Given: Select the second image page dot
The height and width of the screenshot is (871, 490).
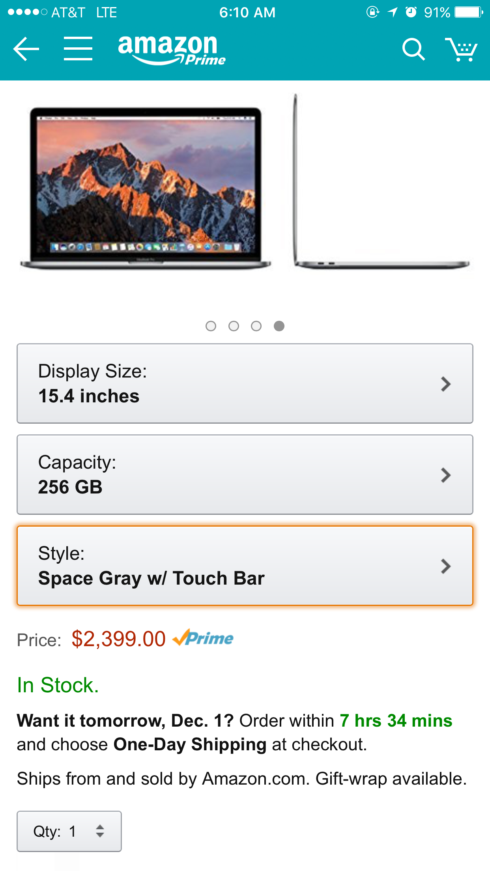Looking at the screenshot, I should (234, 326).
